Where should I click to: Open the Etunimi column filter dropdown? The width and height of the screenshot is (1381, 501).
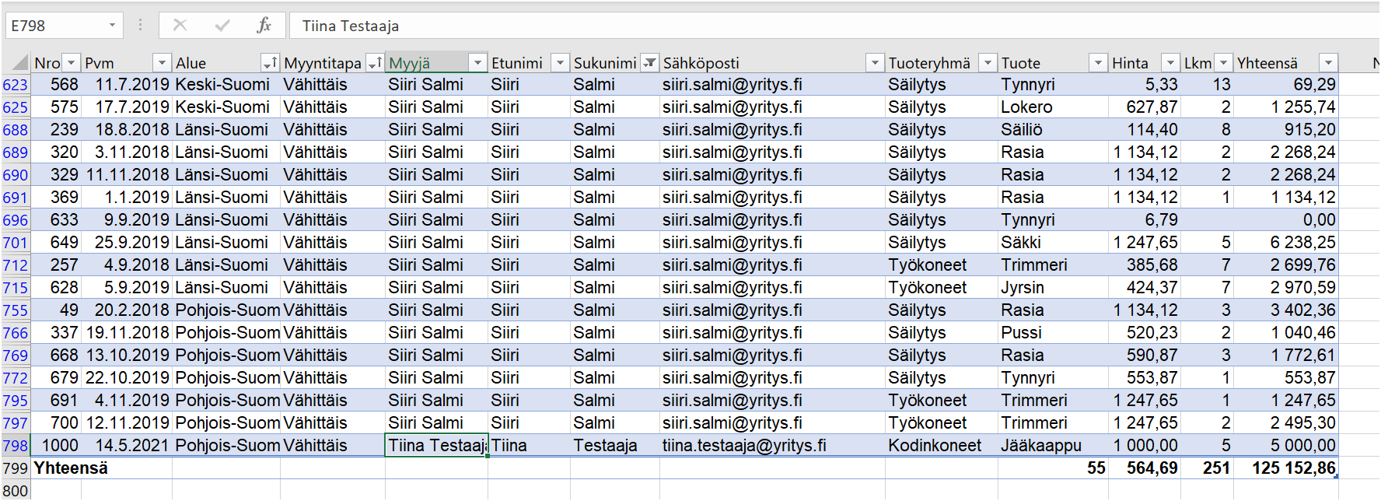[x=560, y=63]
